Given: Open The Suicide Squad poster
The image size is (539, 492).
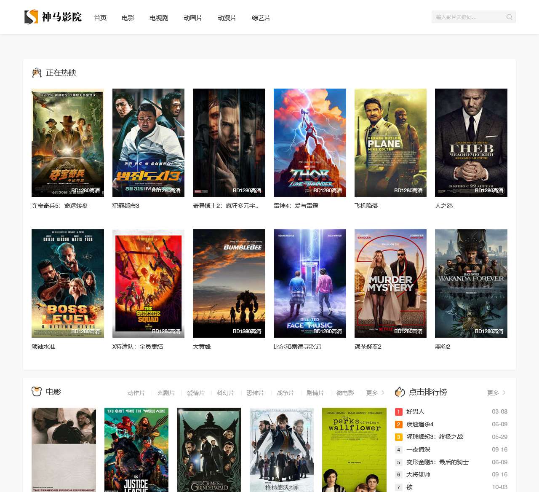Looking at the screenshot, I should 148,283.
